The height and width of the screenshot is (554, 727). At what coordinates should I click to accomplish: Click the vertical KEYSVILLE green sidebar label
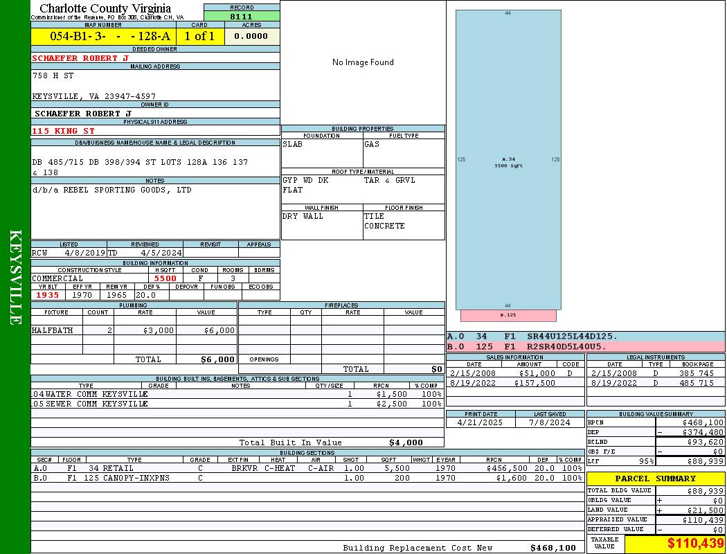point(15,277)
